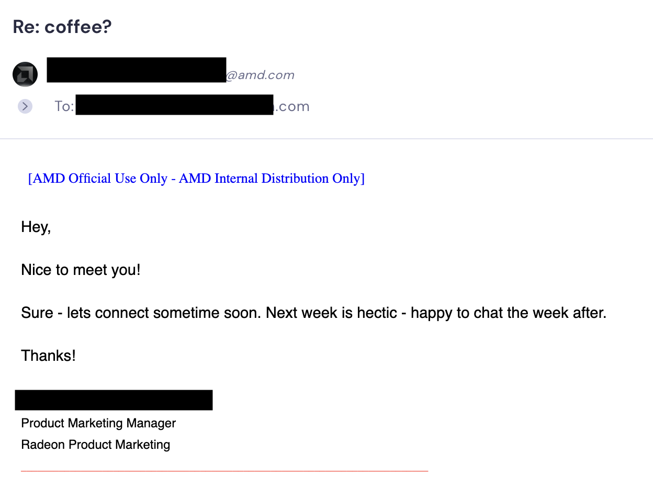Image resolution: width=653 pixels, height=486 pixels.
Task: Click the "Product Marketing Manager" title
Action: click(x=98, y=423)
